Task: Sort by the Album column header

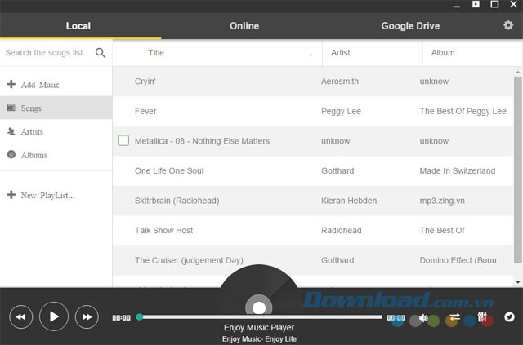Action: tap(472, 53)
